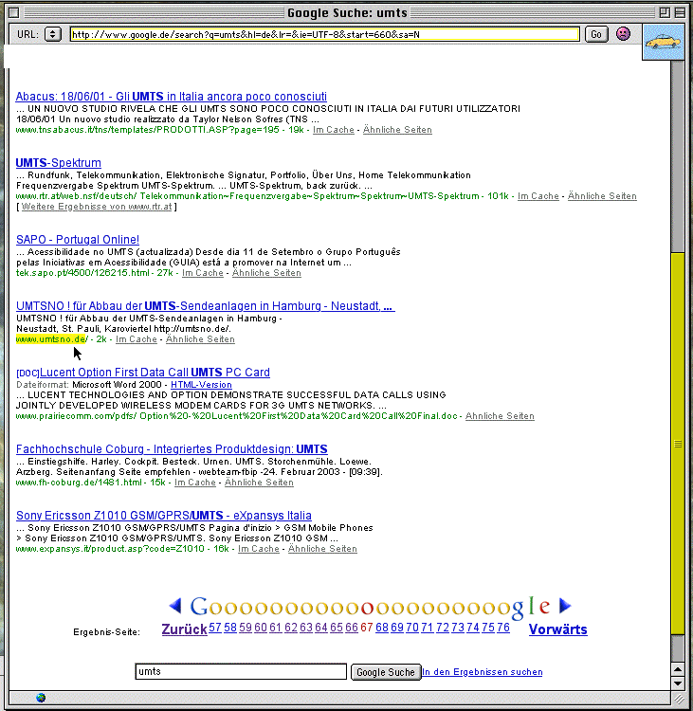Screen dimensions: 693x711
Task: Click the blue right arrow after Google logo
Action: point(565,607)
